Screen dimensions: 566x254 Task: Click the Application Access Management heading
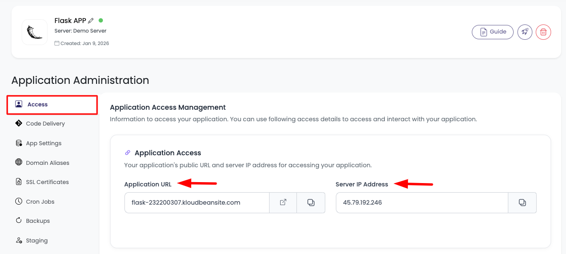(x=168, y=107)
